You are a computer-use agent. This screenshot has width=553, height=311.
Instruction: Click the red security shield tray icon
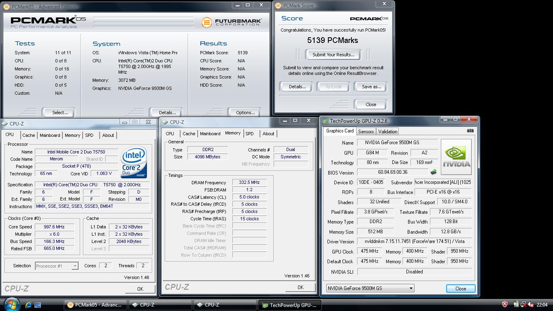pos(505,305)
